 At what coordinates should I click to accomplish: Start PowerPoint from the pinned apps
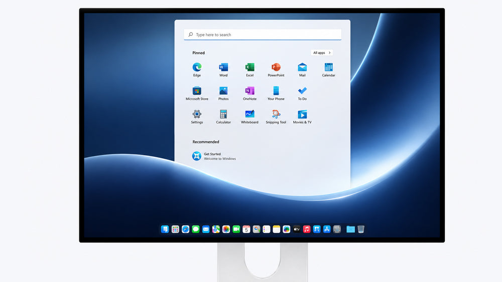tap(276, 68)
